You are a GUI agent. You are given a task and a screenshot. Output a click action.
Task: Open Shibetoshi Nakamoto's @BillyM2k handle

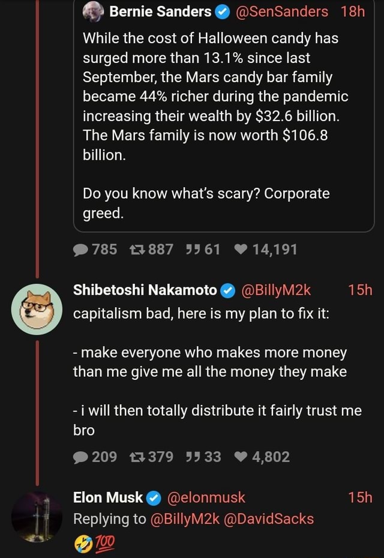[275, 290]
